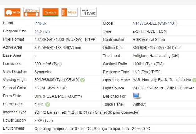Click the Luminance value 300 cd/m²
196x134 pixels.
[48, 64]
